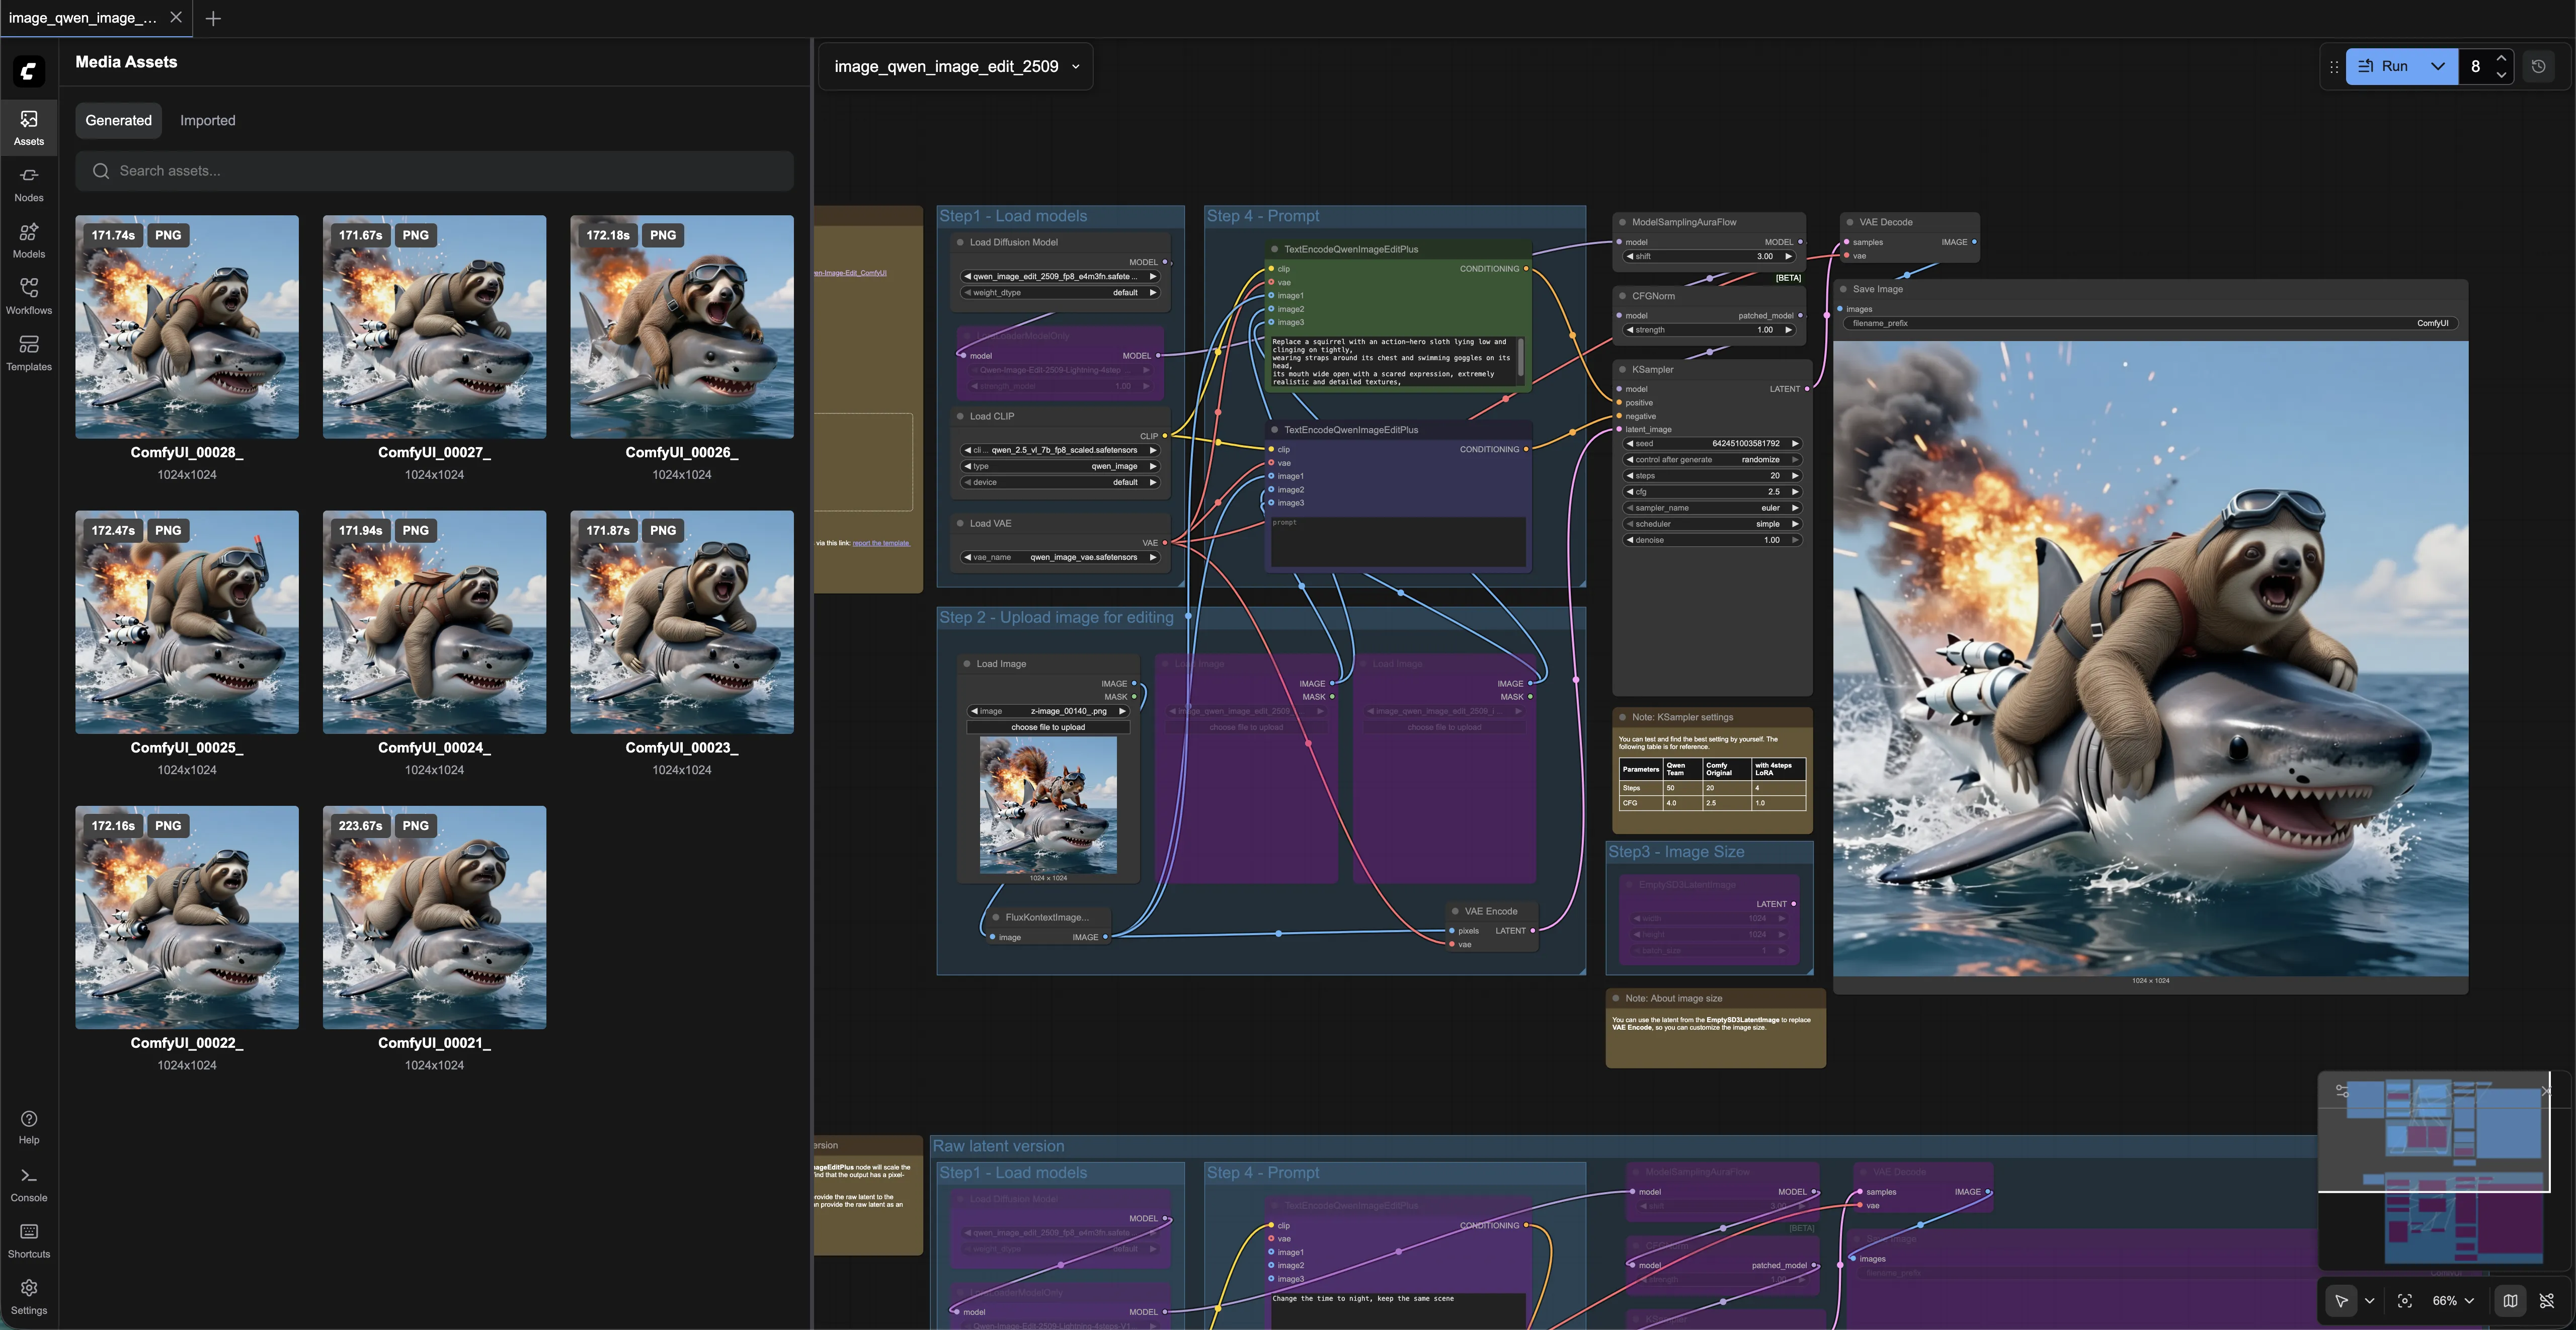The width and height of the screenshot is (2576, 1330).
Task: Open the image_qwen_image_edit_2509 workflow dropdown
Action: (x=956, y=66)
